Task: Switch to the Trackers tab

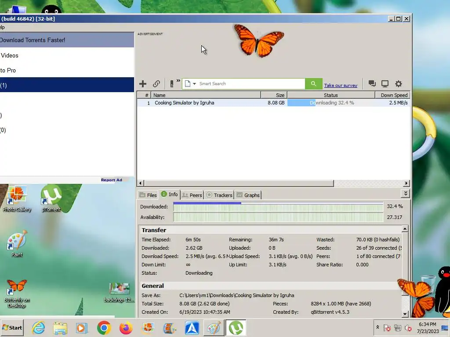Action: (219, 195)
